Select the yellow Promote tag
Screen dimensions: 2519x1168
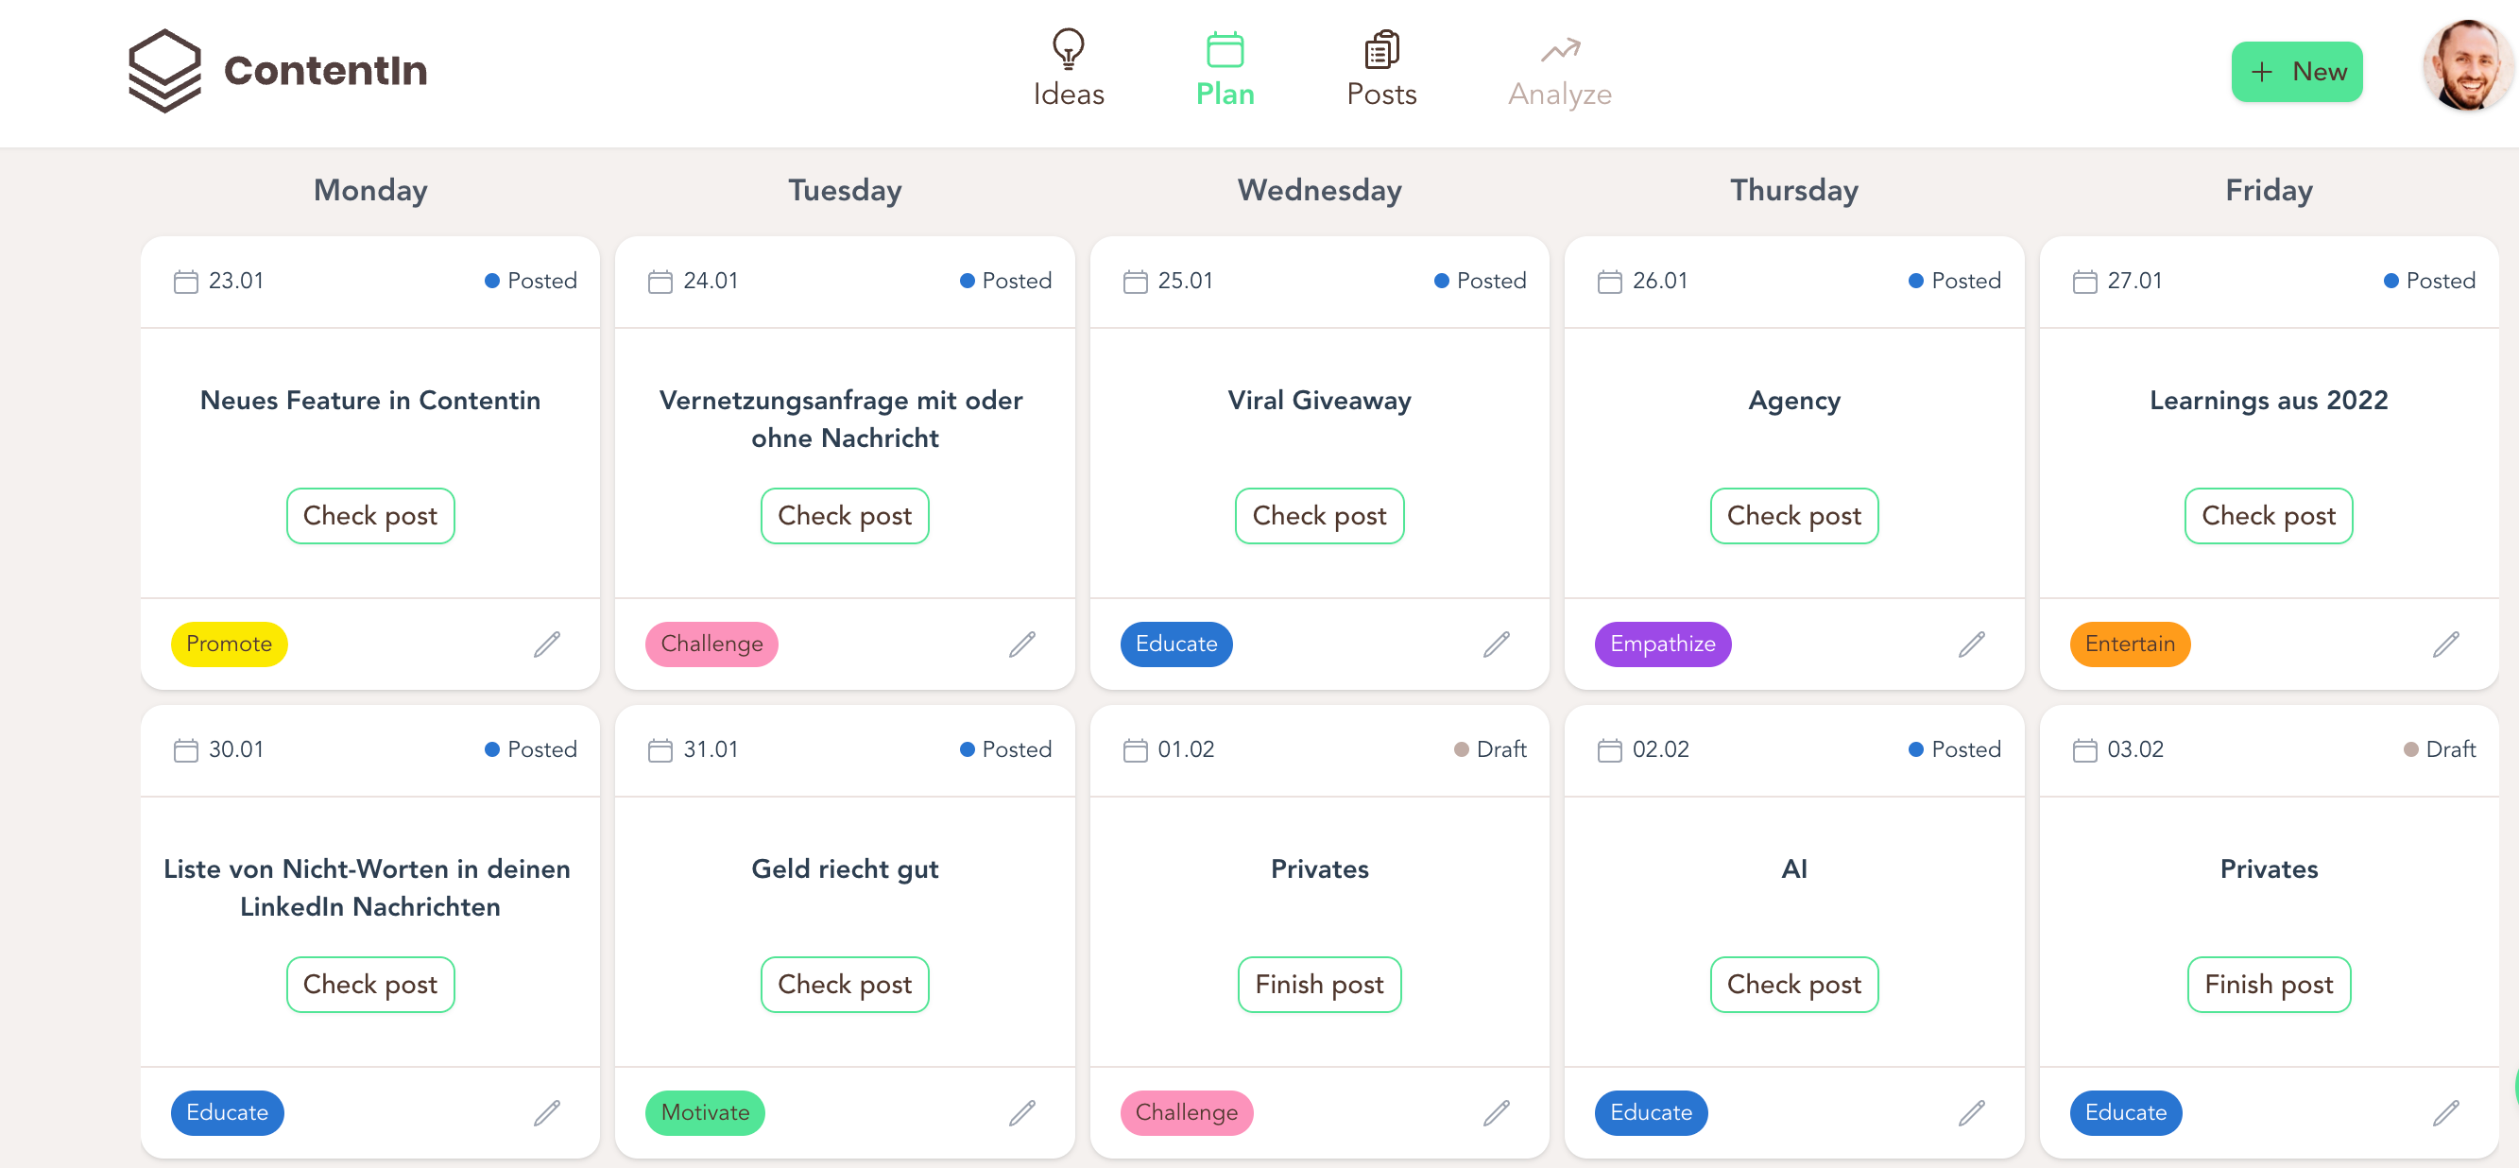229,644
